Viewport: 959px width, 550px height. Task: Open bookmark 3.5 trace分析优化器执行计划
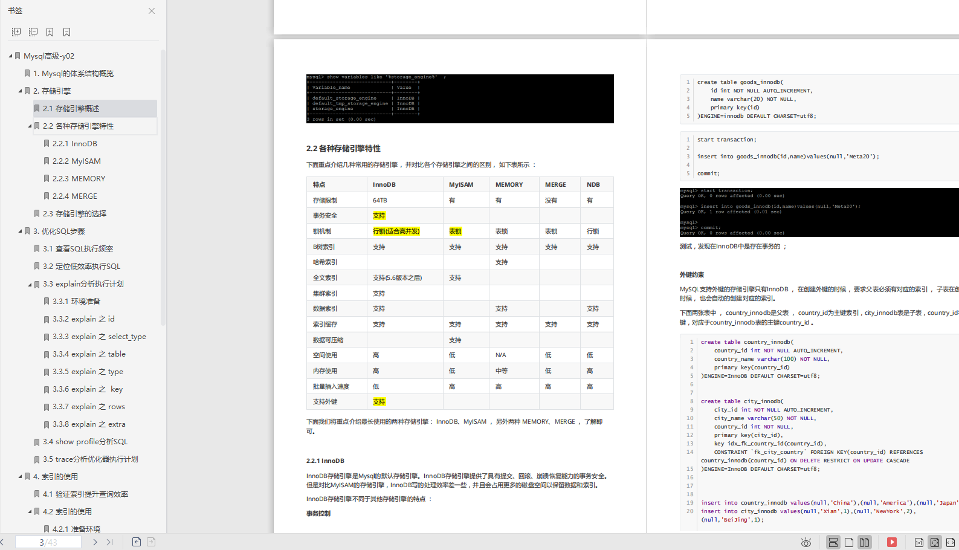click(91, 459)
